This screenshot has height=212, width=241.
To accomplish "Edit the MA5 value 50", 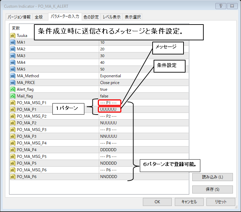I will (102, 69).
